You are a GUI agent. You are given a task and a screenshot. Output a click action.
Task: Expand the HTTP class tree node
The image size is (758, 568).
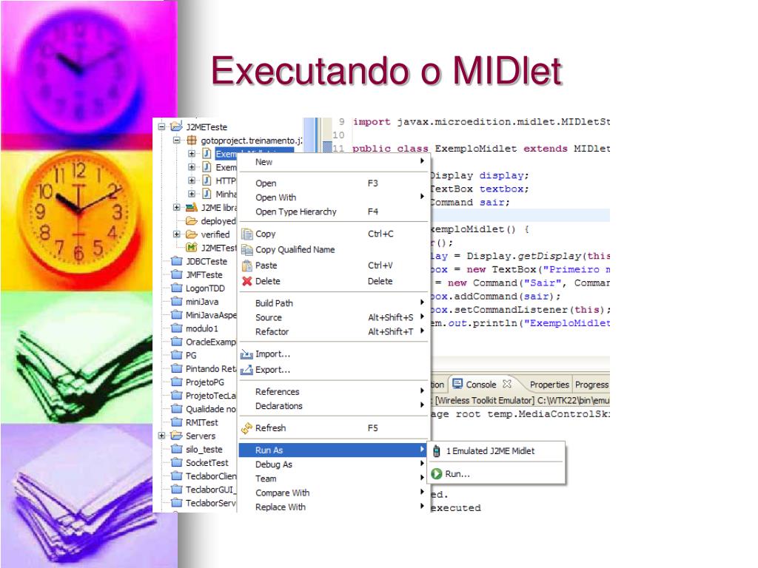[x=192, y=180]
